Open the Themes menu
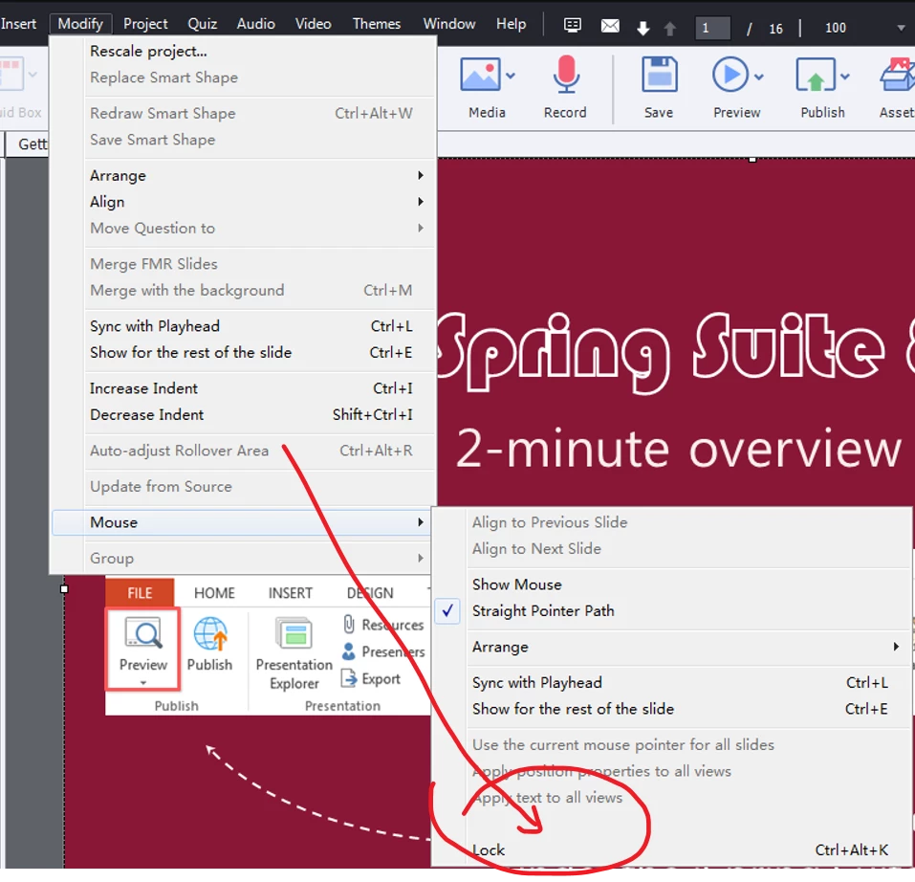Screen dimensions: 915x882 377,24
